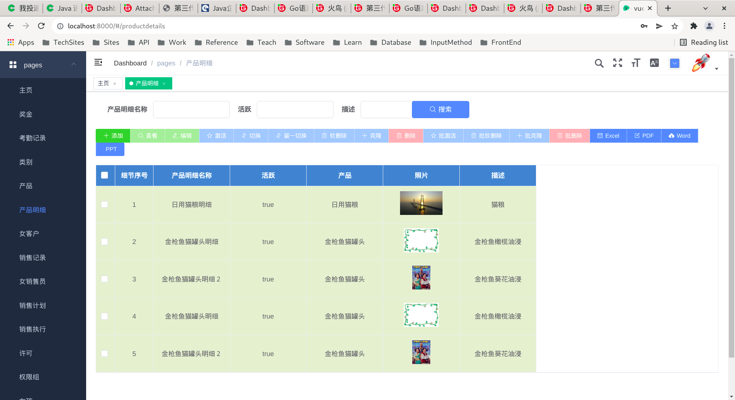
Task: Click the language translation icon
Action: (654, 63)
